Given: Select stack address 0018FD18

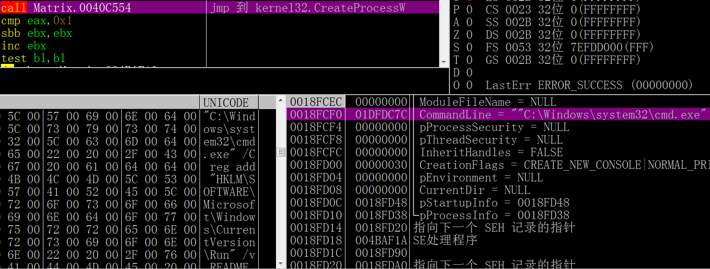Looking at the screenshot, I should tap(316, 240).
